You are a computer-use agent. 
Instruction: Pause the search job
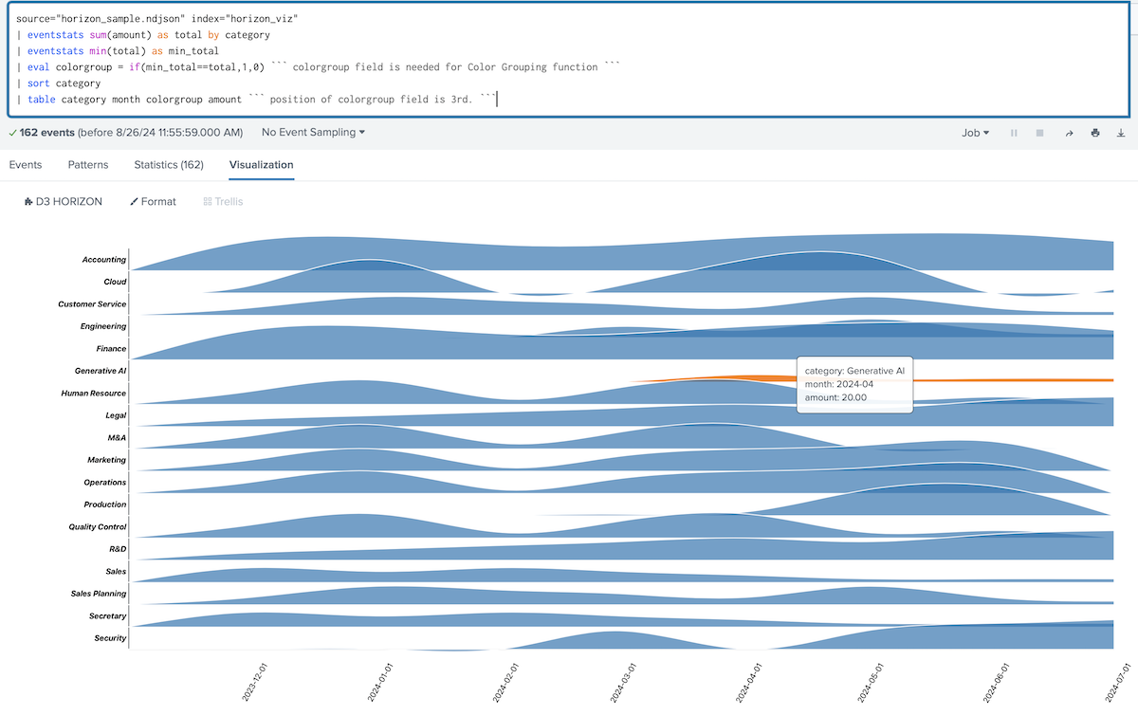(1014, 133)
